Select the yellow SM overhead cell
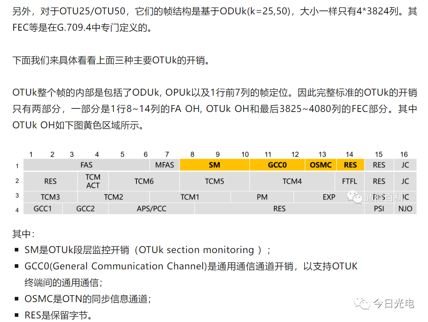 click(214, 165)
